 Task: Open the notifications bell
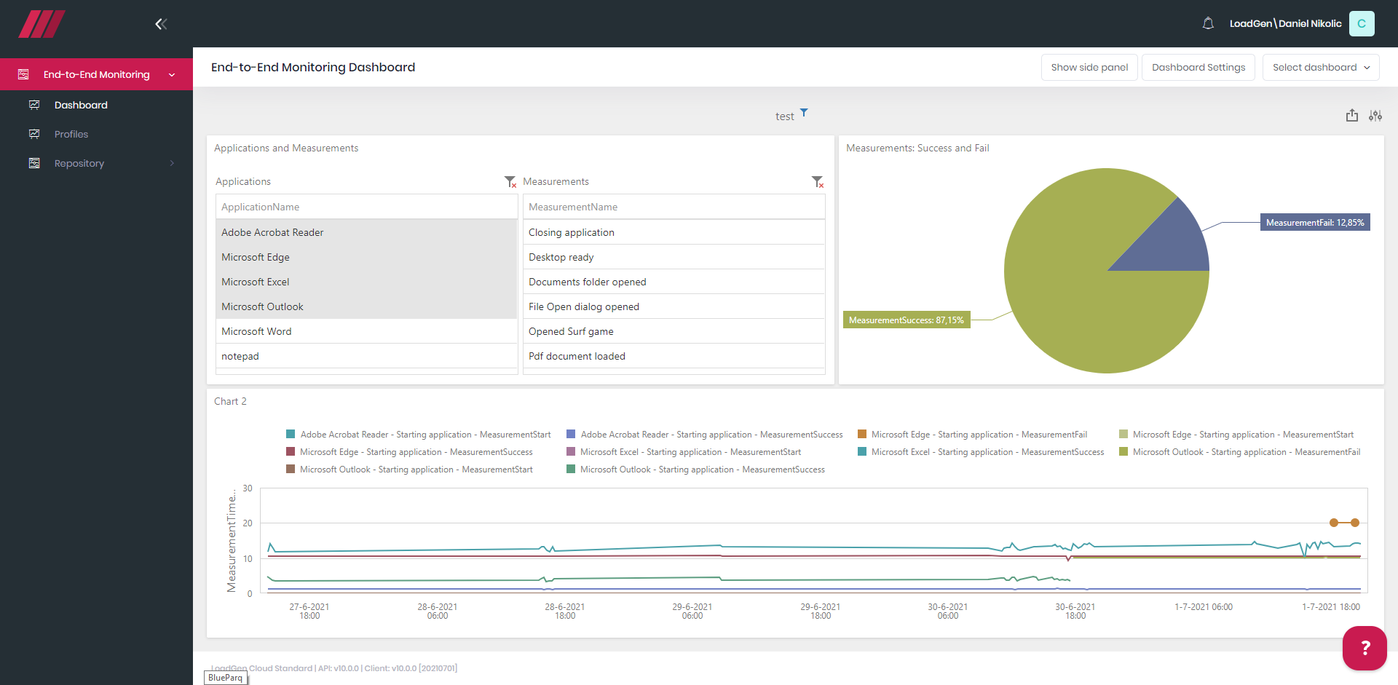1208,23
